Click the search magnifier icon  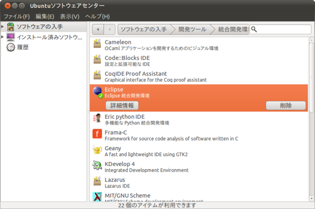coord(254,29)
